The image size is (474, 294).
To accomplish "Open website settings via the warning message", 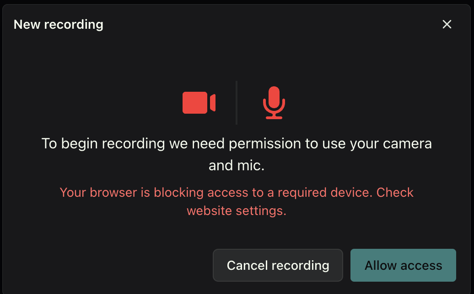I will (x=237, y=201).
